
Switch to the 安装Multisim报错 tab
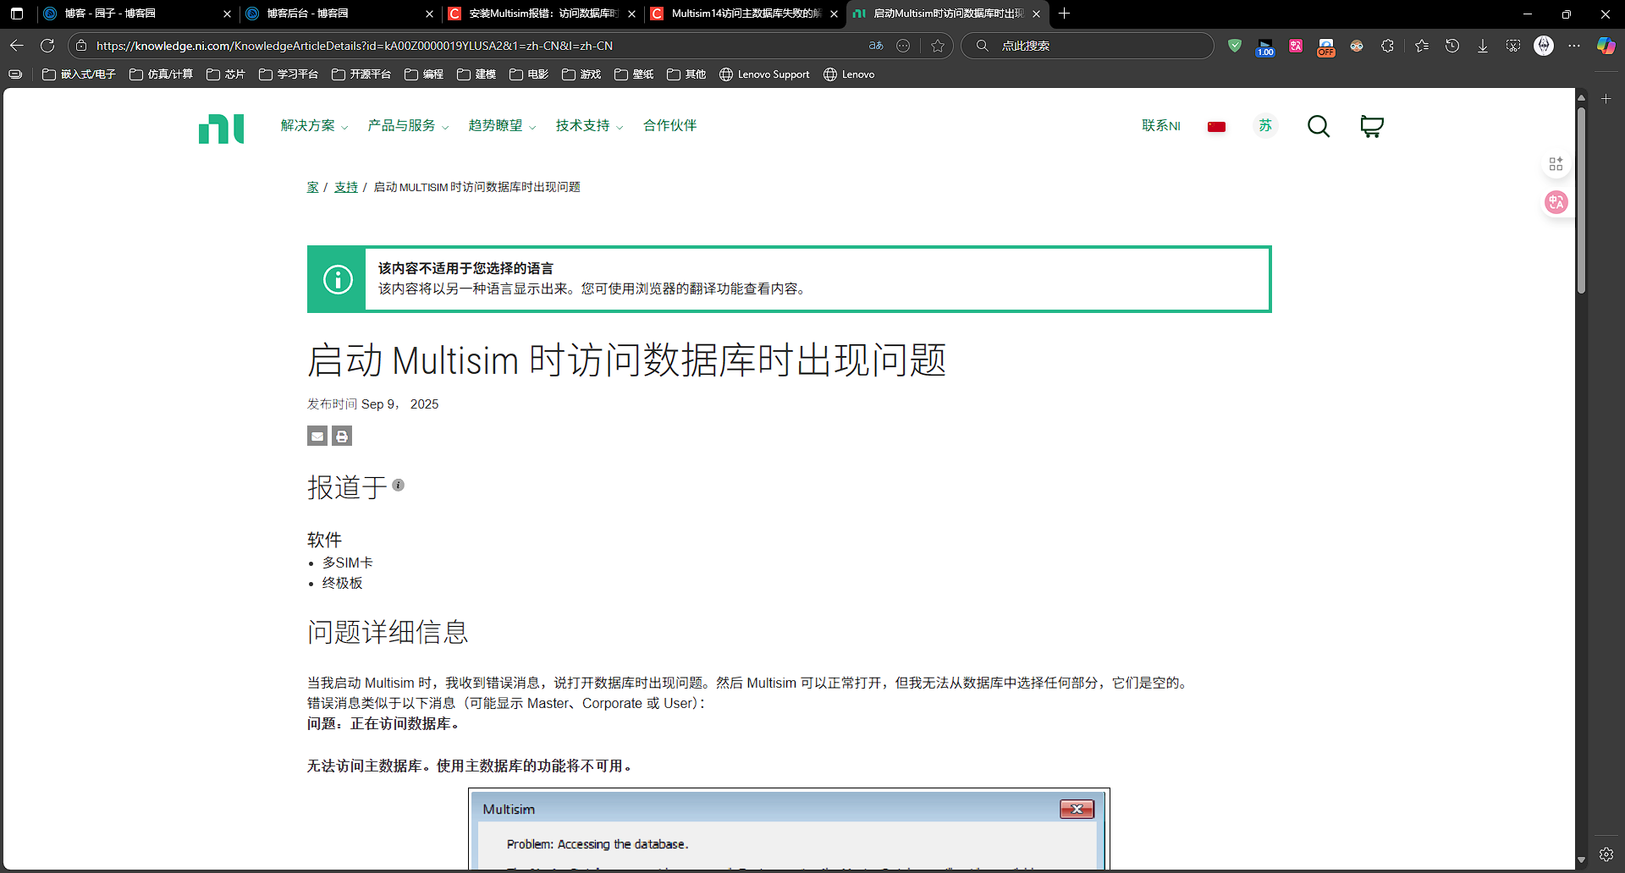pyautogui.click(x=543, y=14)
